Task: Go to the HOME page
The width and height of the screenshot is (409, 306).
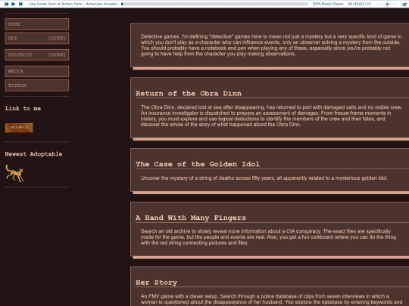Action: tap(37, 24)
